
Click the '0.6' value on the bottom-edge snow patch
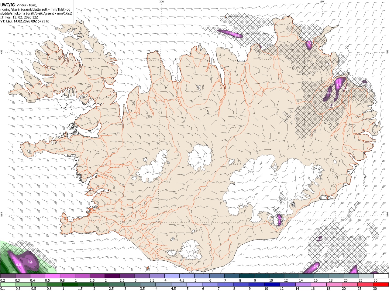[316, 266]
